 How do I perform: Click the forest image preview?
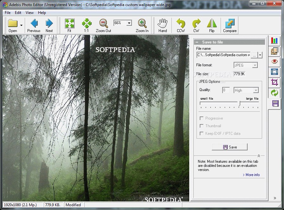[x=96, y=118]
